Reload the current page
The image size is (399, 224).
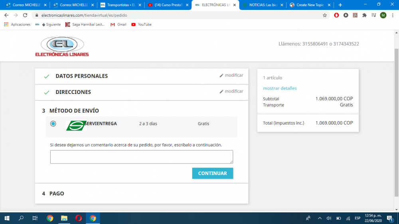point(25,15)
